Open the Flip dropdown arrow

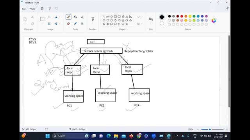click(59, 24)
